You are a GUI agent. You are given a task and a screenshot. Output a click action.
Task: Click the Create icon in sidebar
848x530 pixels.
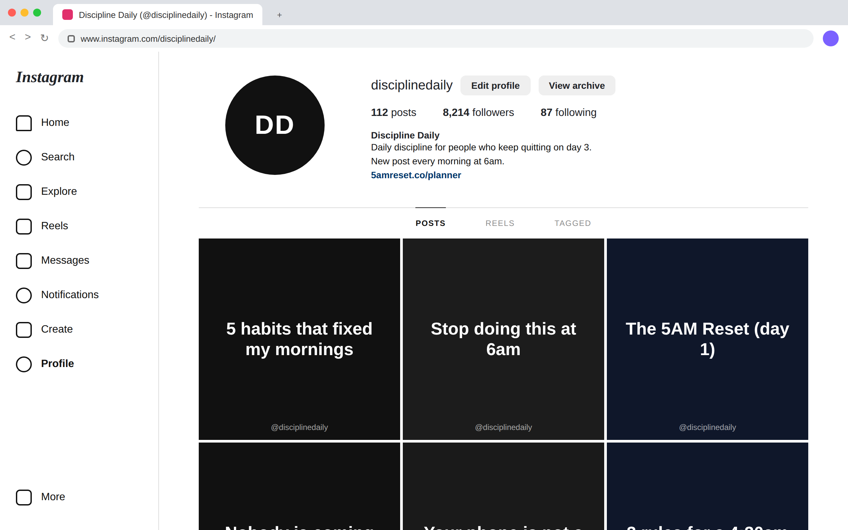(x=24, y=330)
